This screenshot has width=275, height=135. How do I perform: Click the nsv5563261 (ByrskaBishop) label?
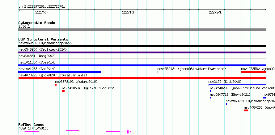tap(250, 101)
